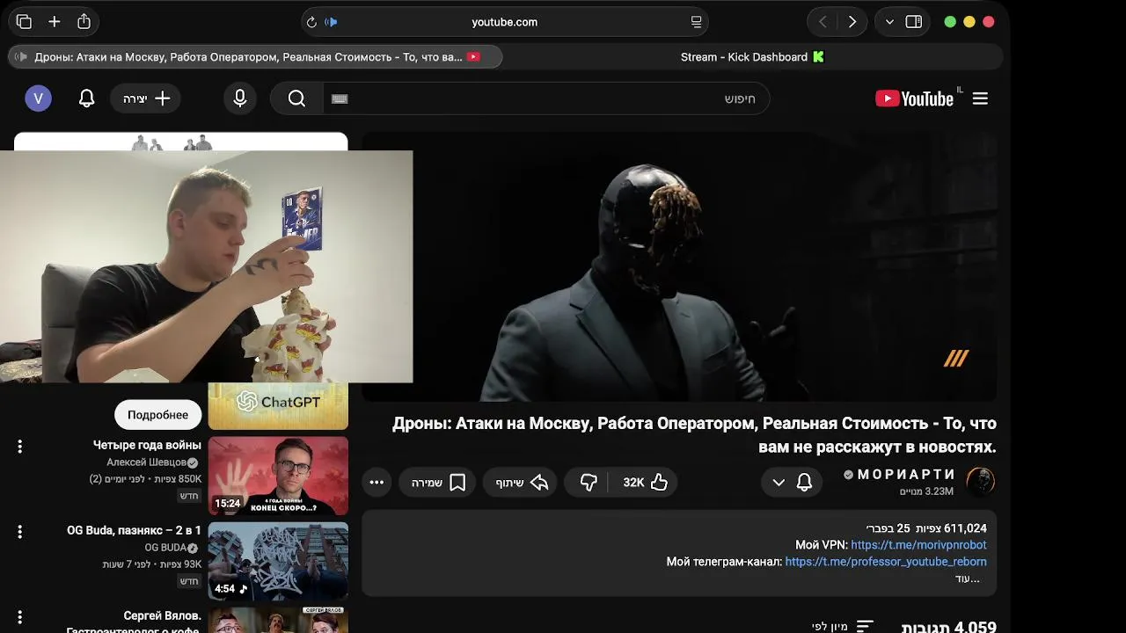This screenshot has height=633, width=1126.
Task: Reload the page in address bar
Action: [311, 22]
